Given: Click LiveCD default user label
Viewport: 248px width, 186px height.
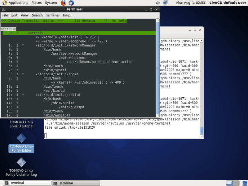Looking at the screenshot, I should [228, 3].
